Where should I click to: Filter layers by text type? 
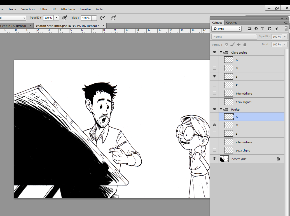click(263, 29)
